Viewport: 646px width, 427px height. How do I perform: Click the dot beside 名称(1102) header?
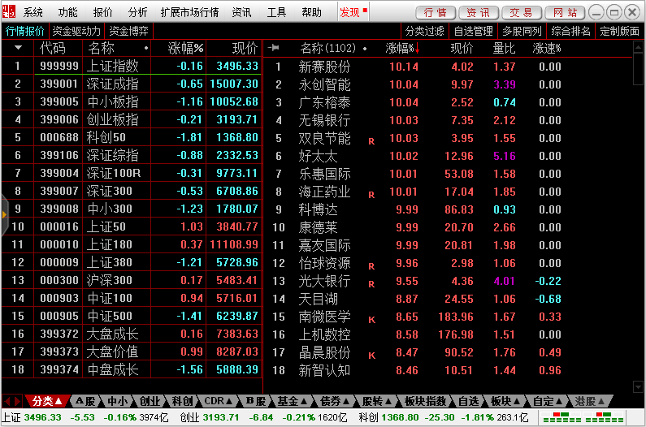point(365,49)
